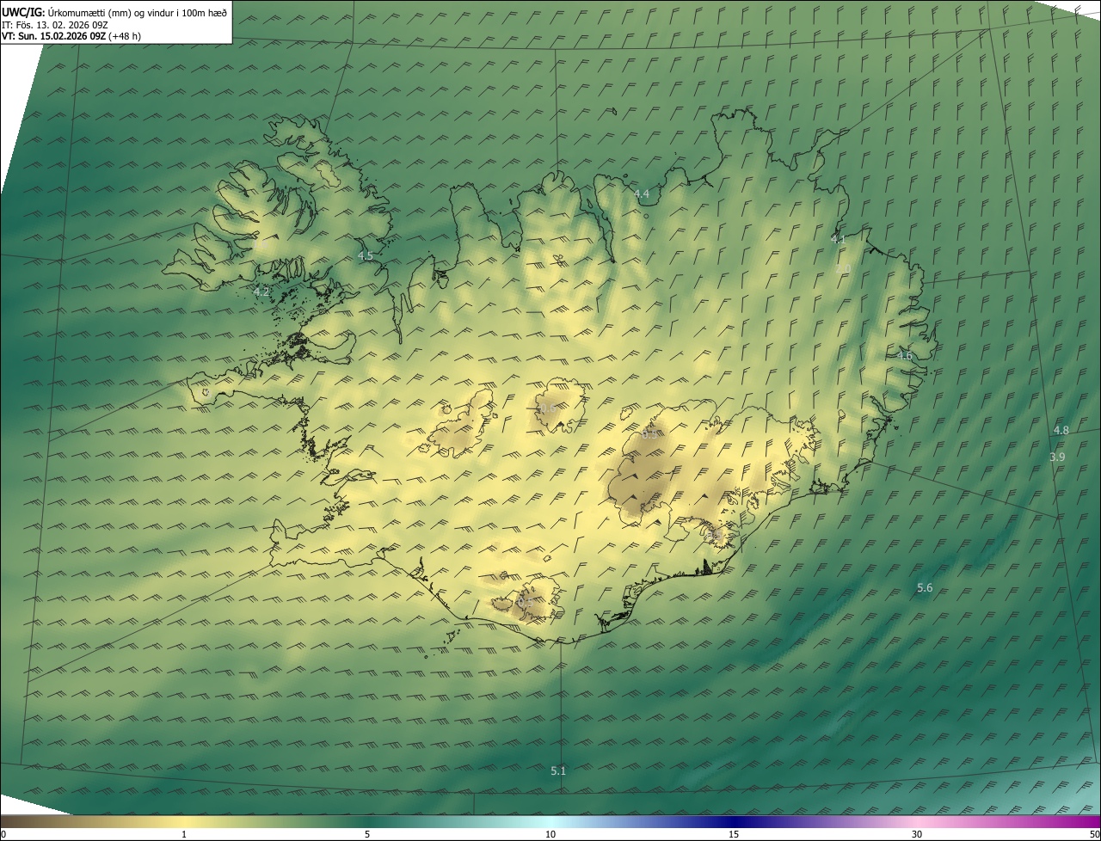Viewport: 1101px width, 841px height.
Task: Click the '10' tick label on the colorbar
Action: (x=550, y=834)
